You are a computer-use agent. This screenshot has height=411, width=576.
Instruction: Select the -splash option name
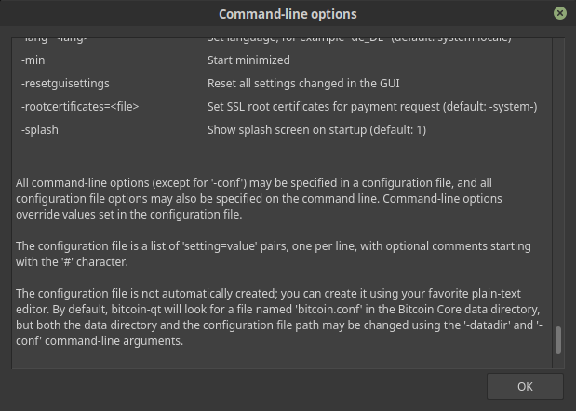pyautogui.click(x=40, y=129)
